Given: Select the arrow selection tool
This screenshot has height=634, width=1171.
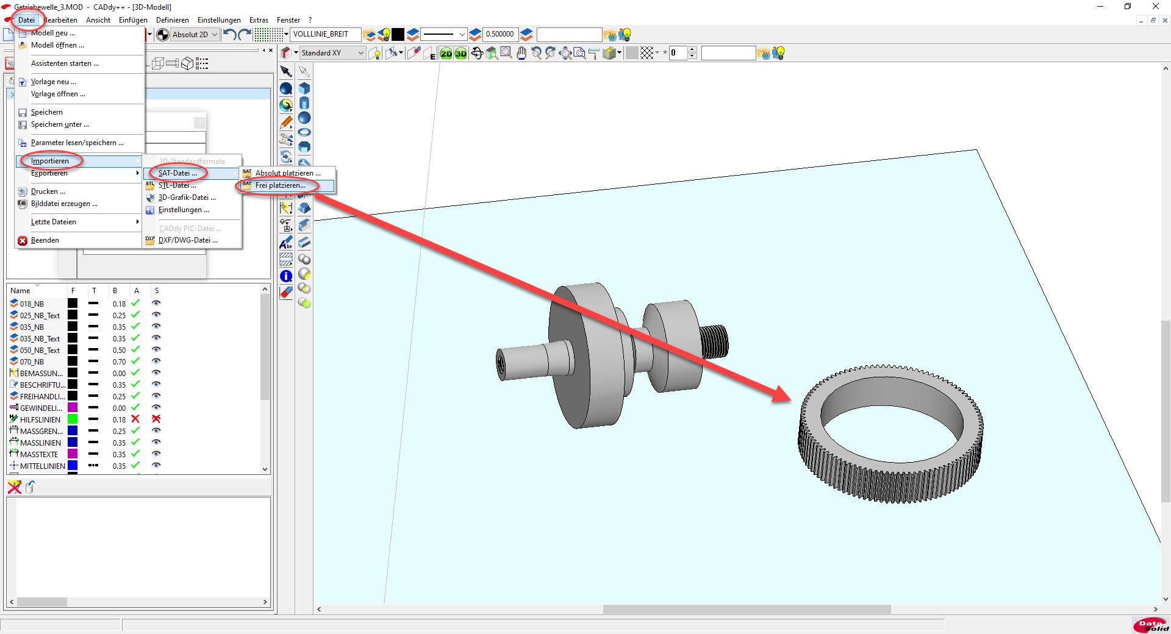Looking at the screenshot, I should [x=286, y=72].
